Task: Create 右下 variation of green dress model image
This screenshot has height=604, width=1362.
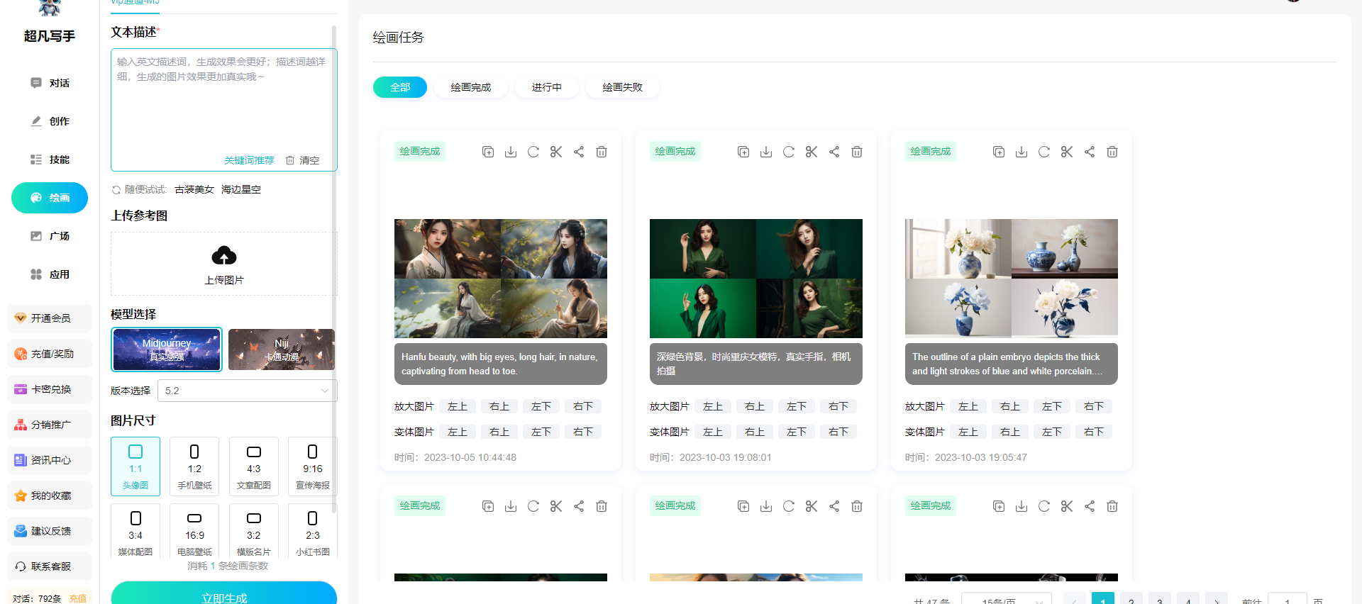Action: click(x=838, y=432)
